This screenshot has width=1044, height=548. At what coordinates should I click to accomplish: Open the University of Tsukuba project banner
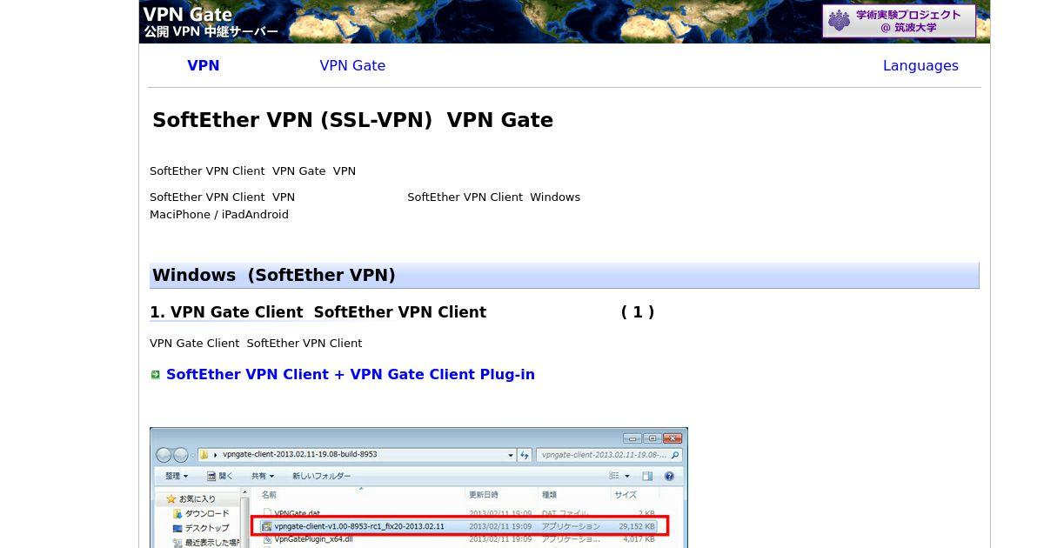[x=899, y=21]
